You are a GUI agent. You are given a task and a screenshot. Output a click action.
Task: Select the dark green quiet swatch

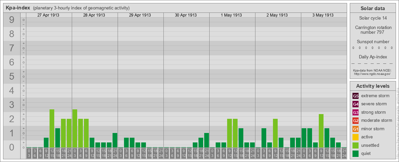pyautogui.click(x=356, y=153)
